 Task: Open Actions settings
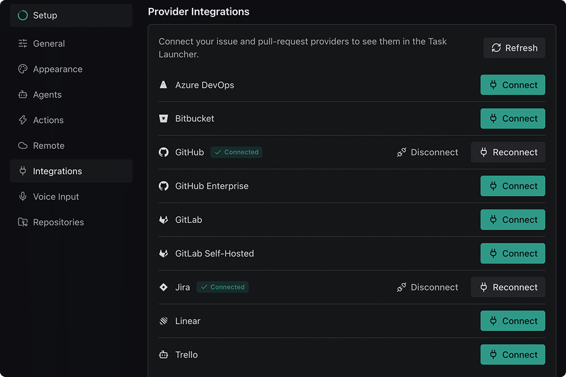coord(71,120)
